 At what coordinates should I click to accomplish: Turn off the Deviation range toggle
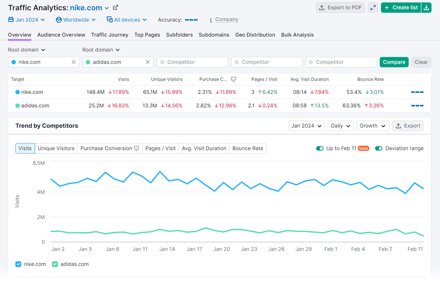(x=379, y=148)
